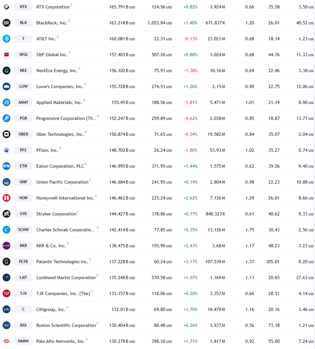Click the BlackRock BR logo icon

coord(7,23)
